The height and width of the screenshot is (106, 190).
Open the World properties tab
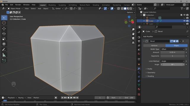pyautogui.click(x=139, y=54)
